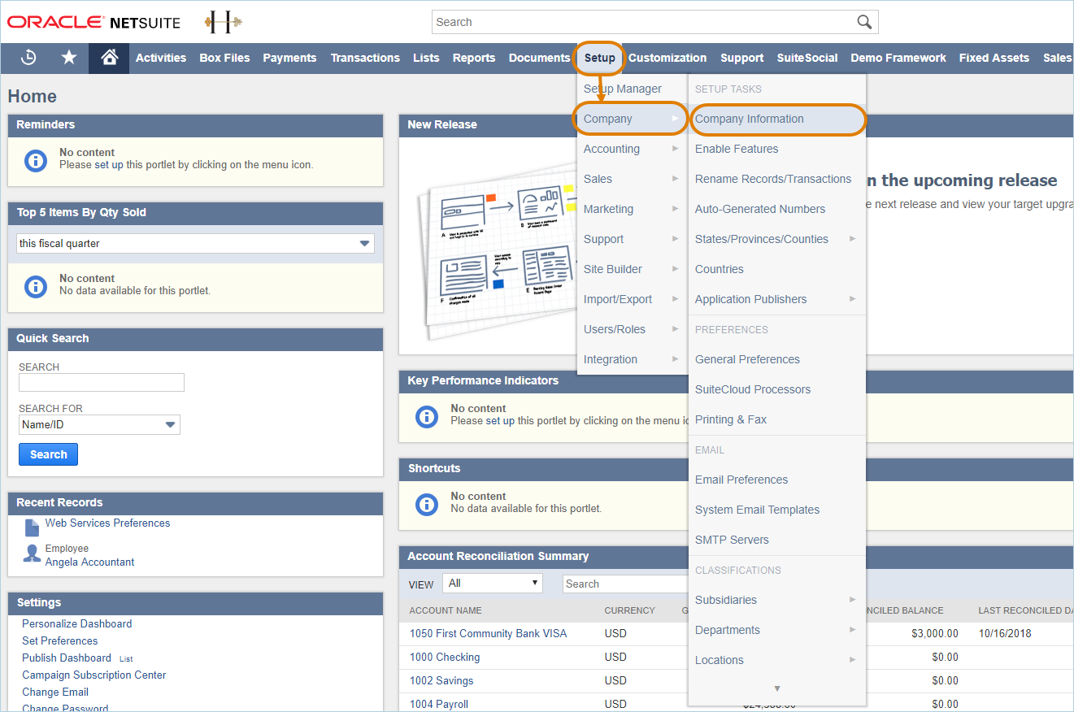Open the recent records clock icon
The image size is (1074, 712).
pyautogui.click(x=28, y=58)
